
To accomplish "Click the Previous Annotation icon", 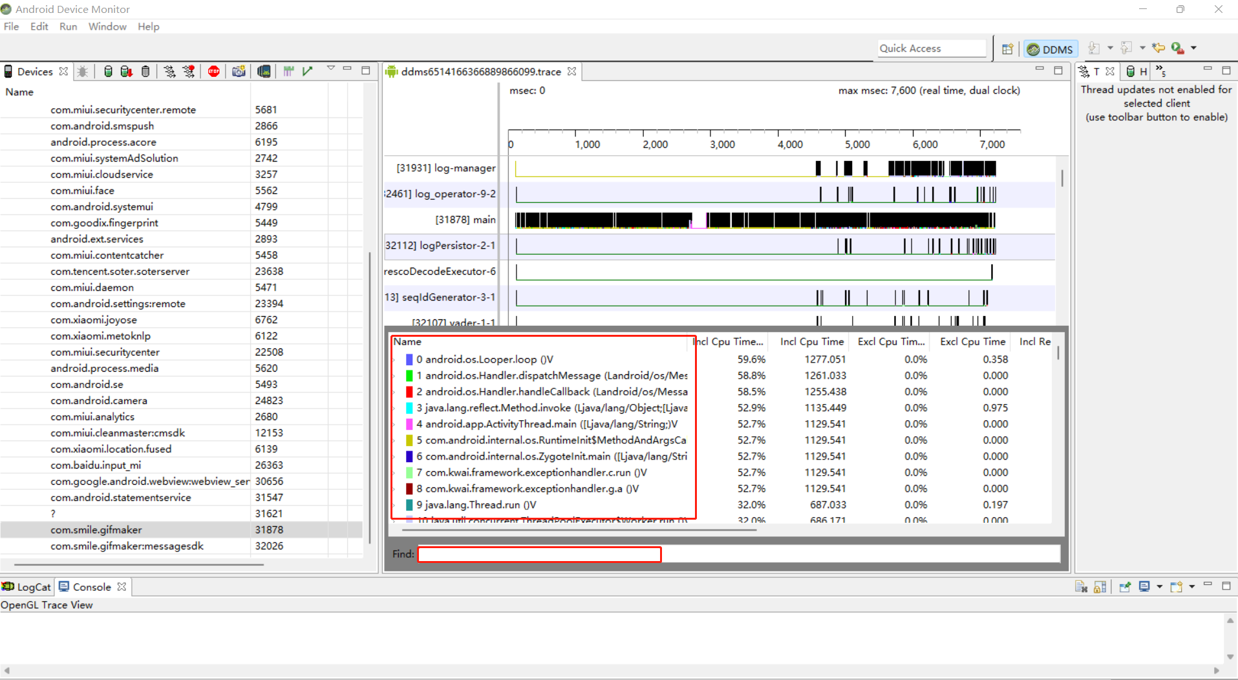I will [1126, 48].
